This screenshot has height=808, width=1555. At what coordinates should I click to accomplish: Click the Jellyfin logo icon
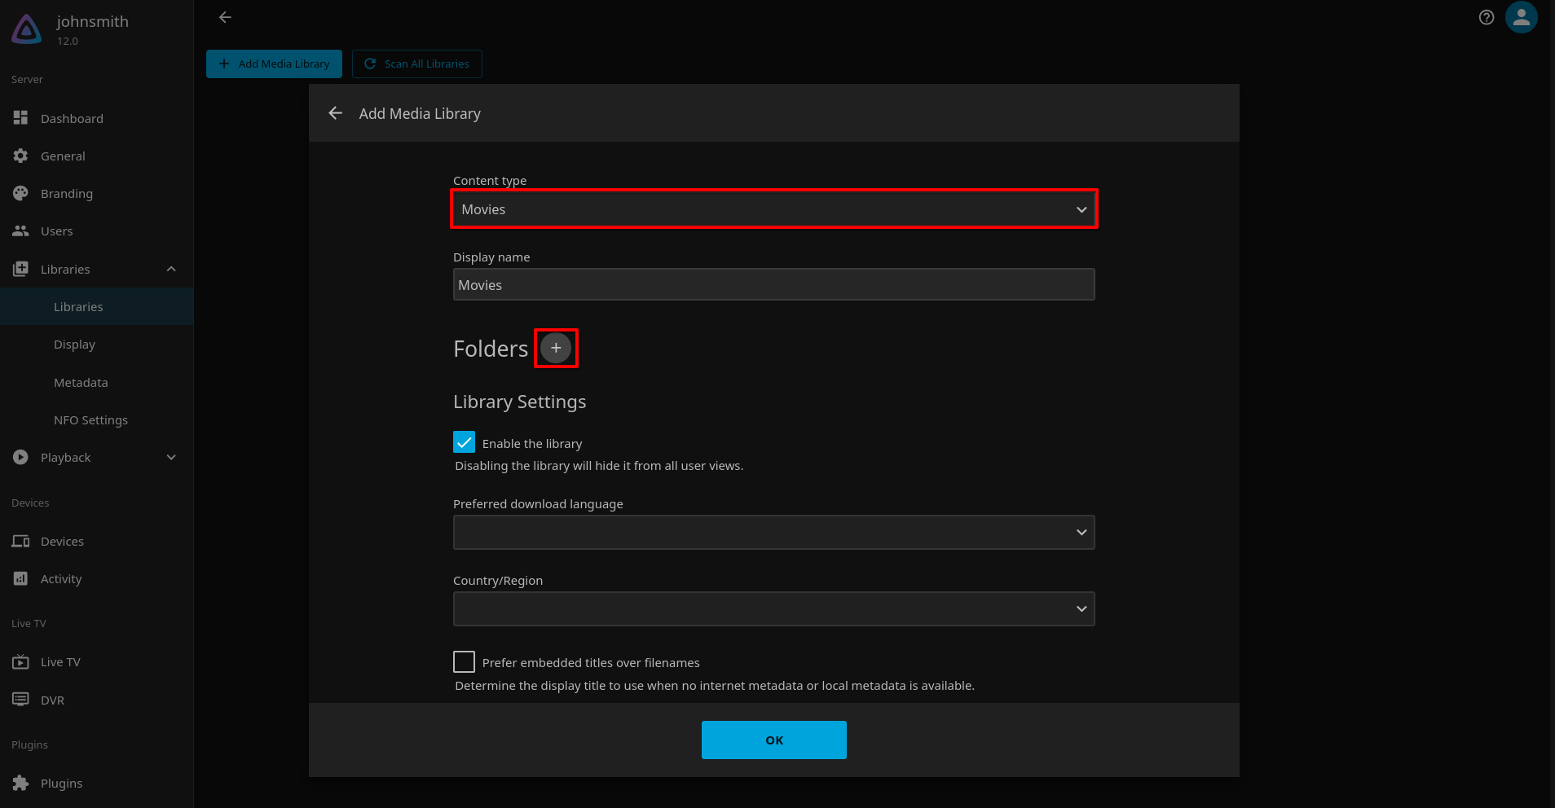27,29
